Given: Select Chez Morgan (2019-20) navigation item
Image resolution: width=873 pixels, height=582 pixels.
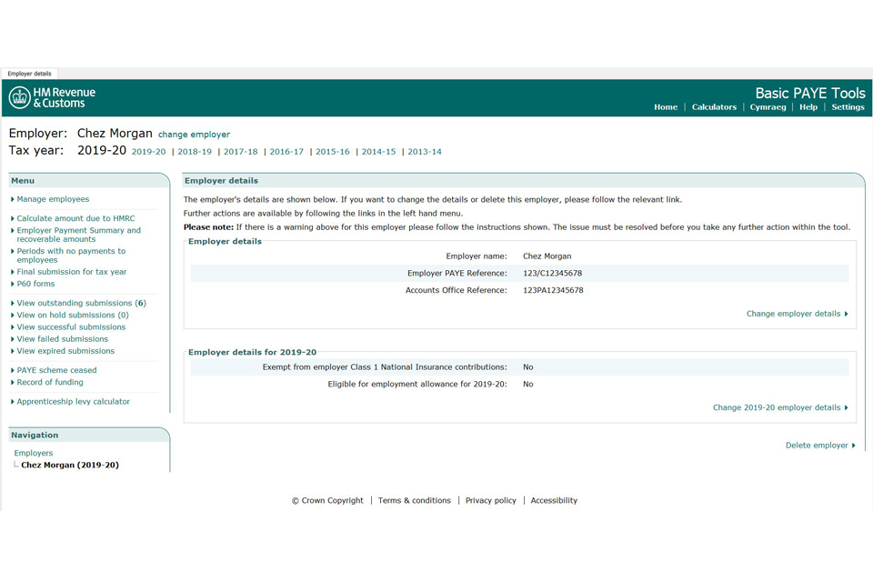Looking at the screenshot, I should point(70,465).
